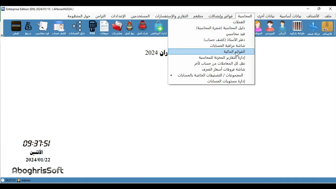The width and height of the screenshot is (336, 189).
Task: Open the المستخدمين users menu
Action: click(x=140, y=16)
